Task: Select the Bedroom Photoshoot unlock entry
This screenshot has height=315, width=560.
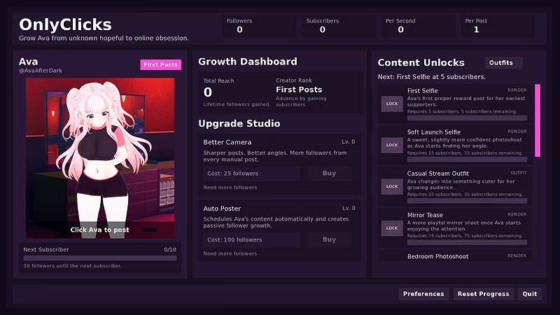Action: pos(454,256)
